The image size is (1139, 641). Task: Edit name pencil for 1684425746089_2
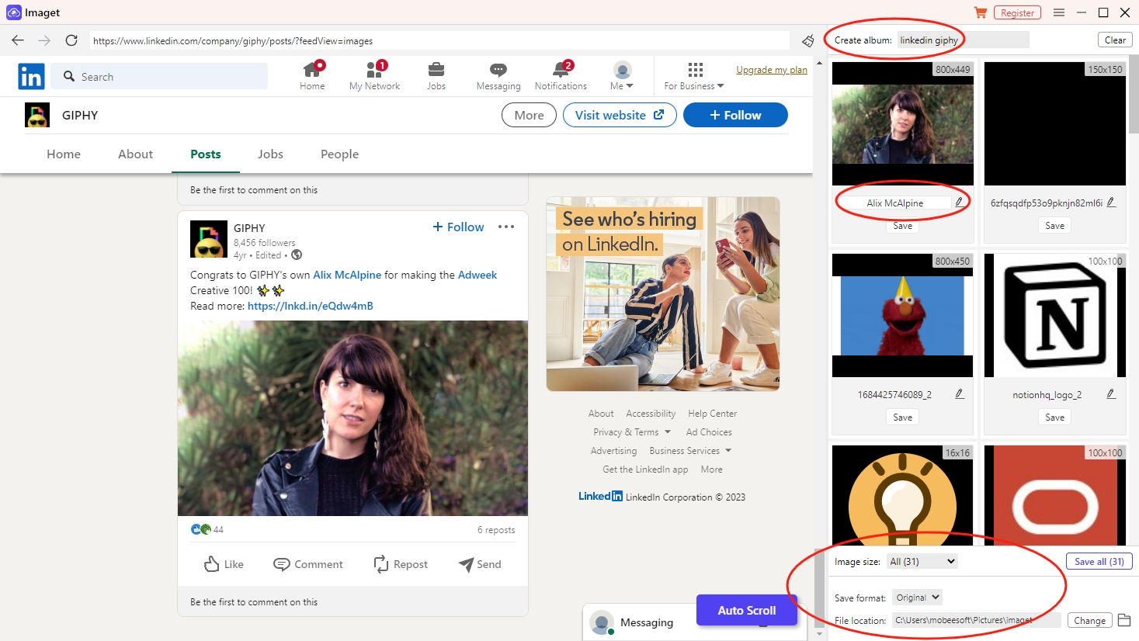point(960,393)
